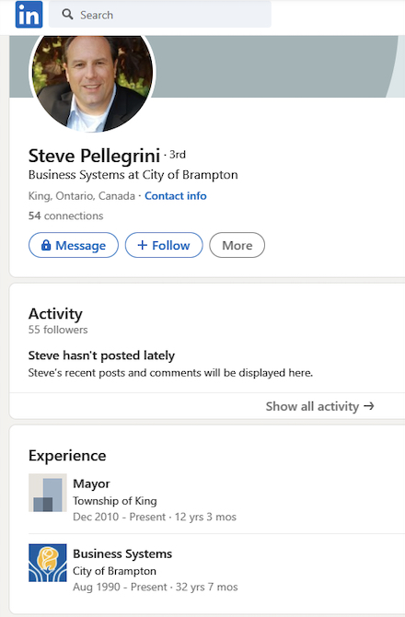The width and height of the screenshot is (405, 617).
Task: Click into the Search field
Action: click(160, 15)
